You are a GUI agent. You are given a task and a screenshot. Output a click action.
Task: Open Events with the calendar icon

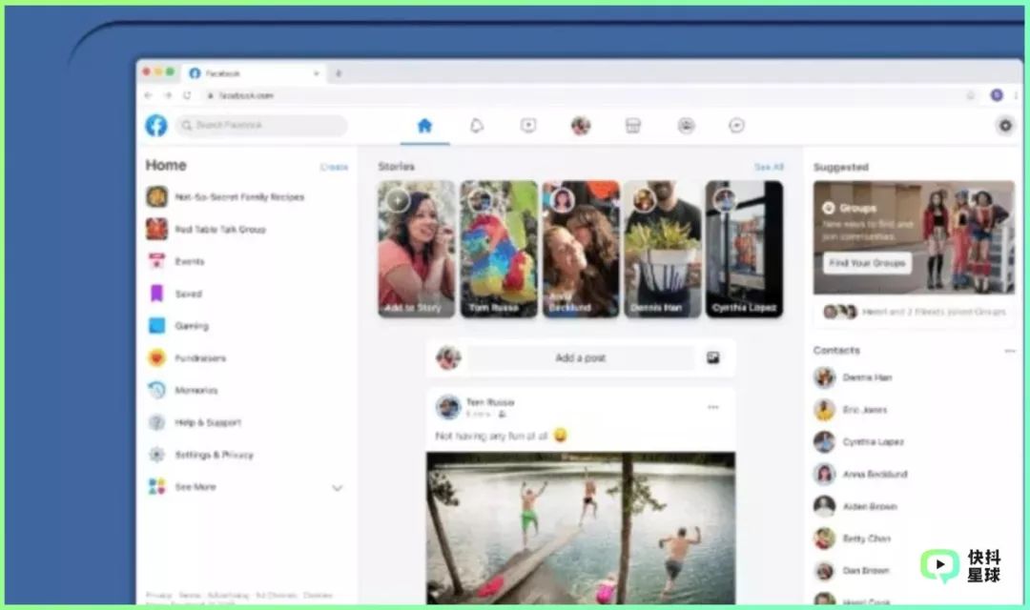(175, 261)
